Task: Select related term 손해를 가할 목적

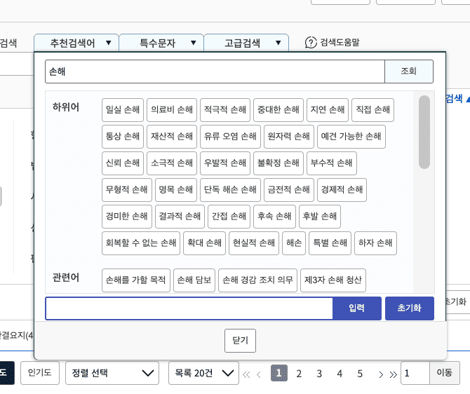Action: (136, 280)
